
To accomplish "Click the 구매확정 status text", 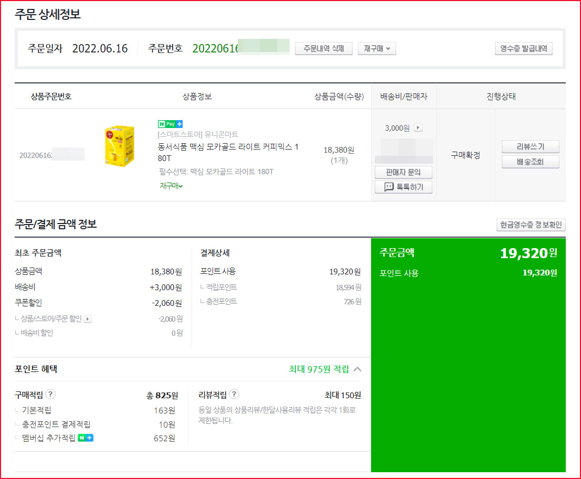I will 466,155.
